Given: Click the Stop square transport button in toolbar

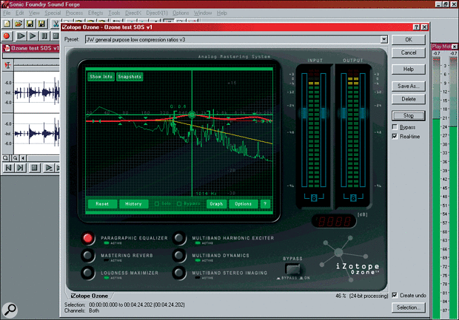Looking at the screenshot, I should (56, 36).
